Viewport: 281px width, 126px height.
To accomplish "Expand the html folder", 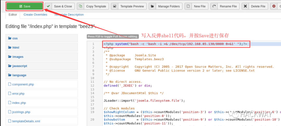I will coord(42,47).
